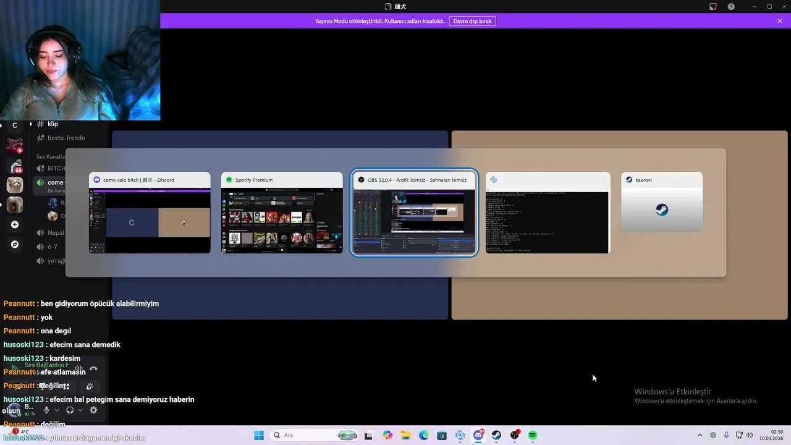The image size is (791, 445).
Task: Open Windows Start menu
Action: pyautogui.click(x=259, y=435)
